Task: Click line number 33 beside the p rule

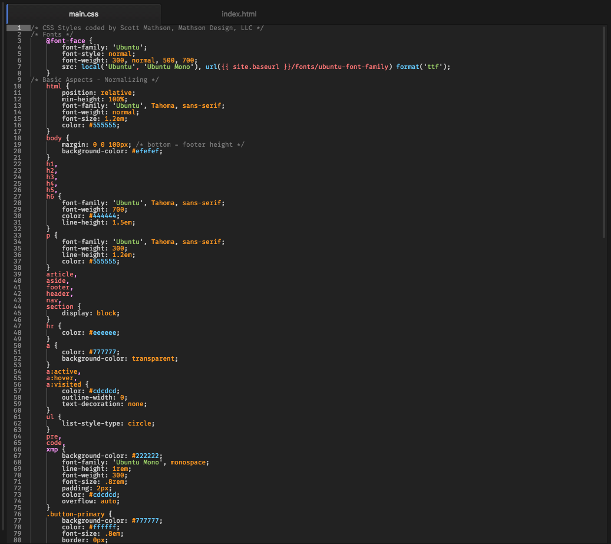Action: pyautogui.click(x=18, y=235)
